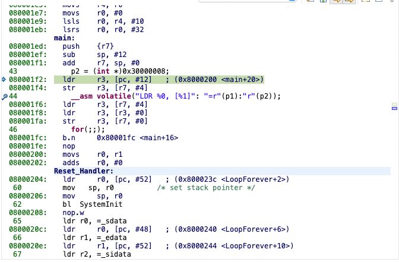The image size is (399, 262).
Task: Click the movs r0, r1 instruction
Action: point(93,154)
